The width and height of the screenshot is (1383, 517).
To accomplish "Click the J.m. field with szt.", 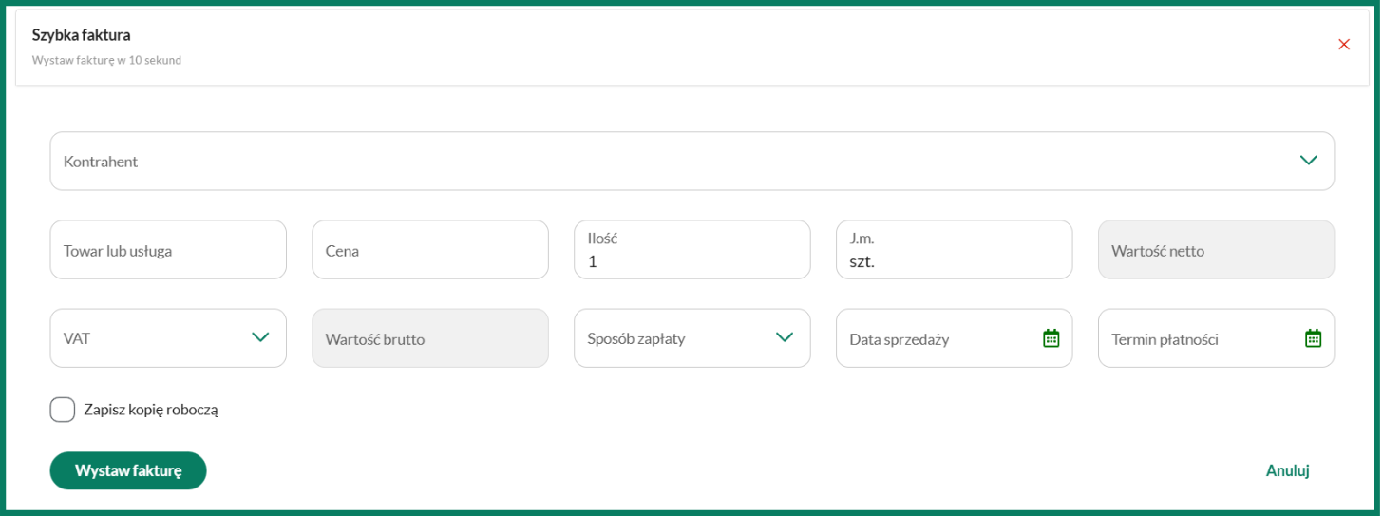I will (x=955, y=250).
